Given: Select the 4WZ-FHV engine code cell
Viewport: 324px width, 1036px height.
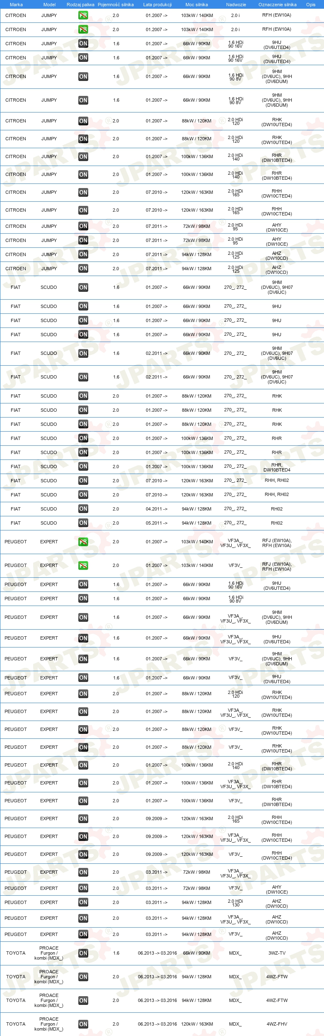Looking at the screenshot, I should coord(277,1024).
